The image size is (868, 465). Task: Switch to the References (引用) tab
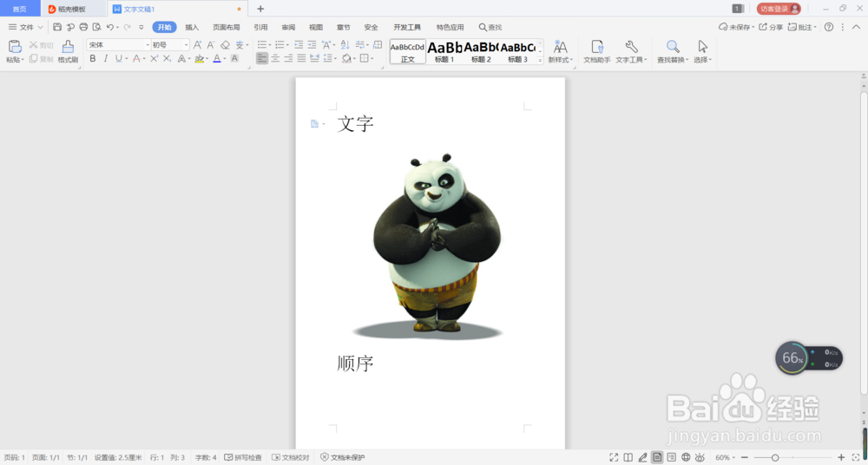click(260, 27)
